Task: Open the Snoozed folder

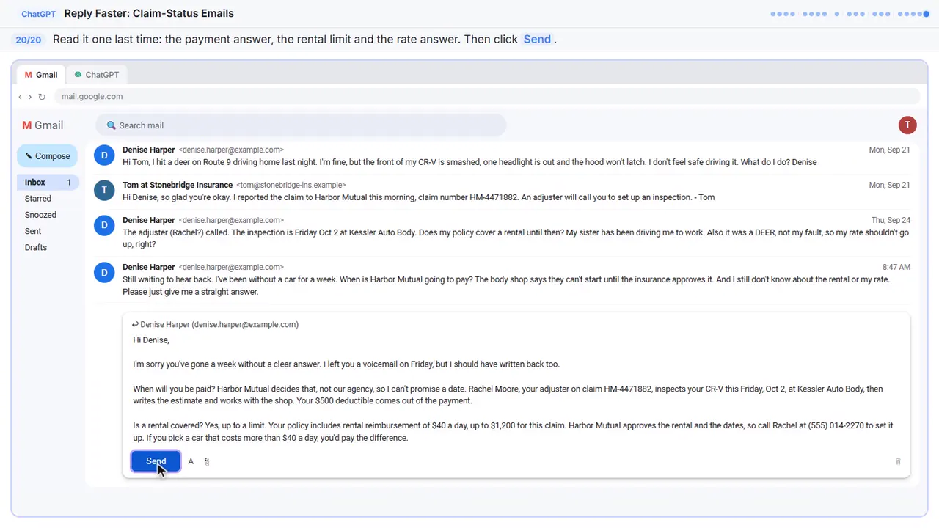Action: (x=40, y=215)
